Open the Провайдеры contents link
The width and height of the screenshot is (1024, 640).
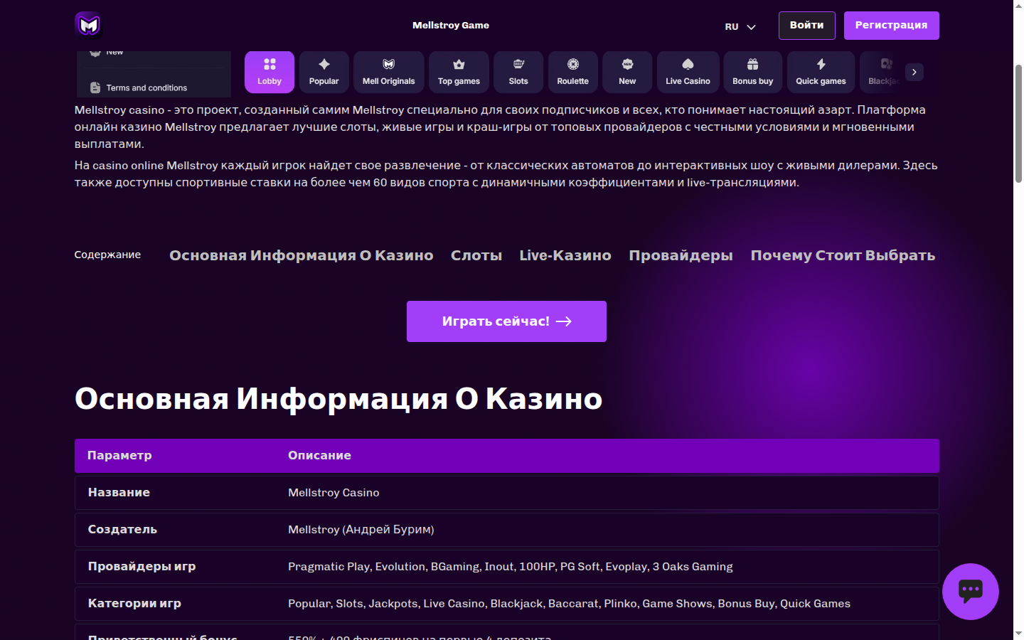tap(681, 255)
